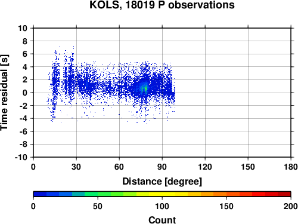Click the green high-density cluster near 77 degrees
This screenshot has height=224, width=298.
coord(144,88)
